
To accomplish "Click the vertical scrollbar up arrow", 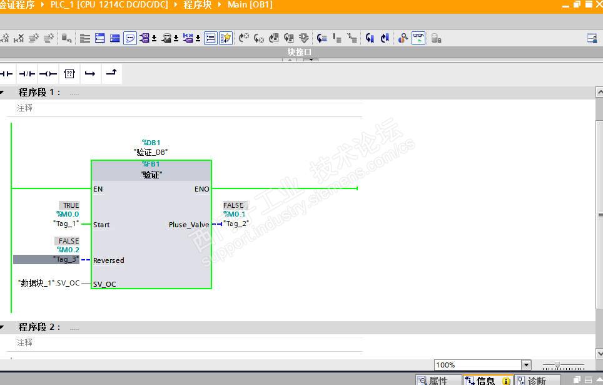I will [x=599, y=92].
